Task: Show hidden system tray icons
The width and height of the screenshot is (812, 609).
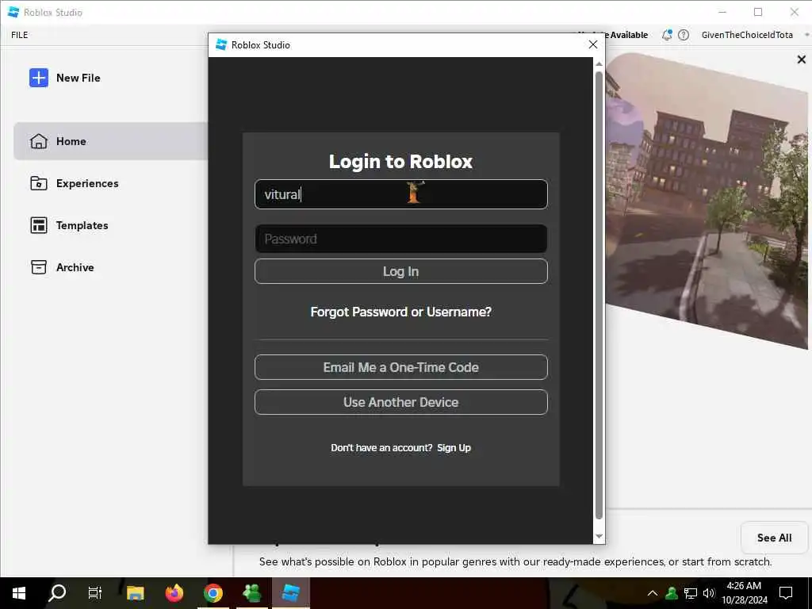Action: coord(653,593)
